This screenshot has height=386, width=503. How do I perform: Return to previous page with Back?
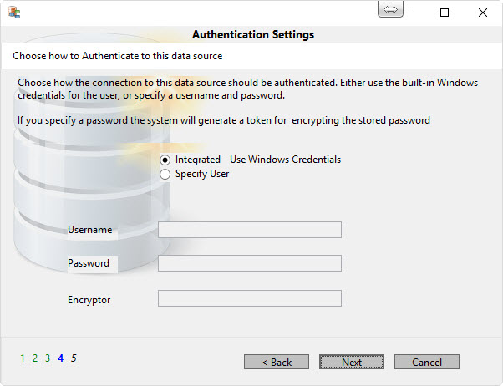(277, 362)
